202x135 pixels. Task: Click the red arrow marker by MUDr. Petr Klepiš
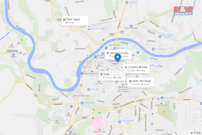pyautogui.click(x=125, y=81)
